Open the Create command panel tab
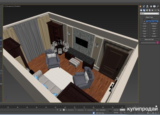The image size is (160, 115). tap(141, 6)
